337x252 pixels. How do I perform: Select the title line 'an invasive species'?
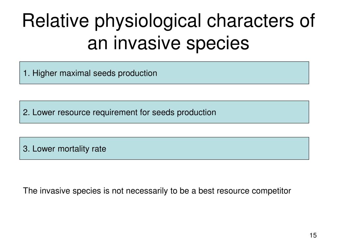168,43
